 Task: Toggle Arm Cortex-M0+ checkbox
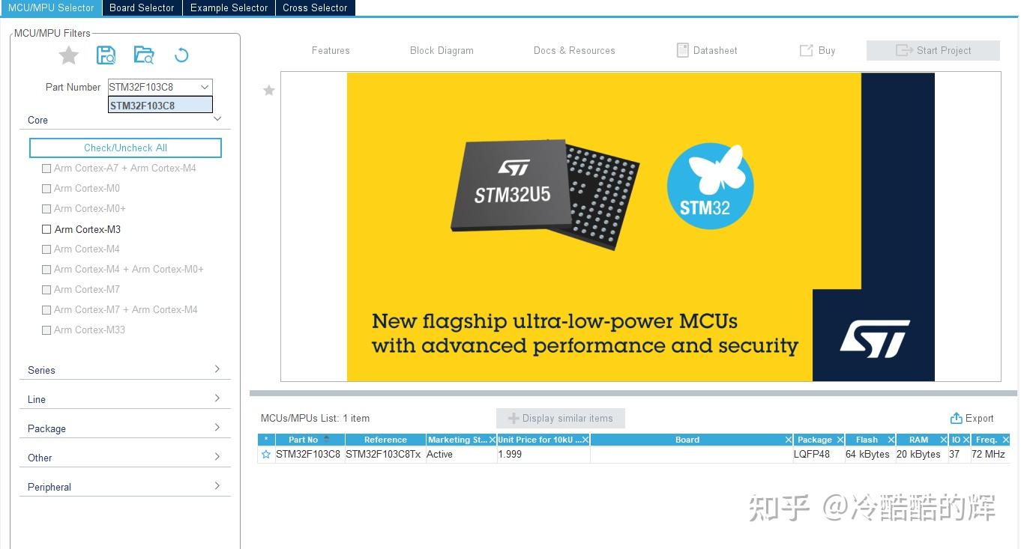(46, 209)
